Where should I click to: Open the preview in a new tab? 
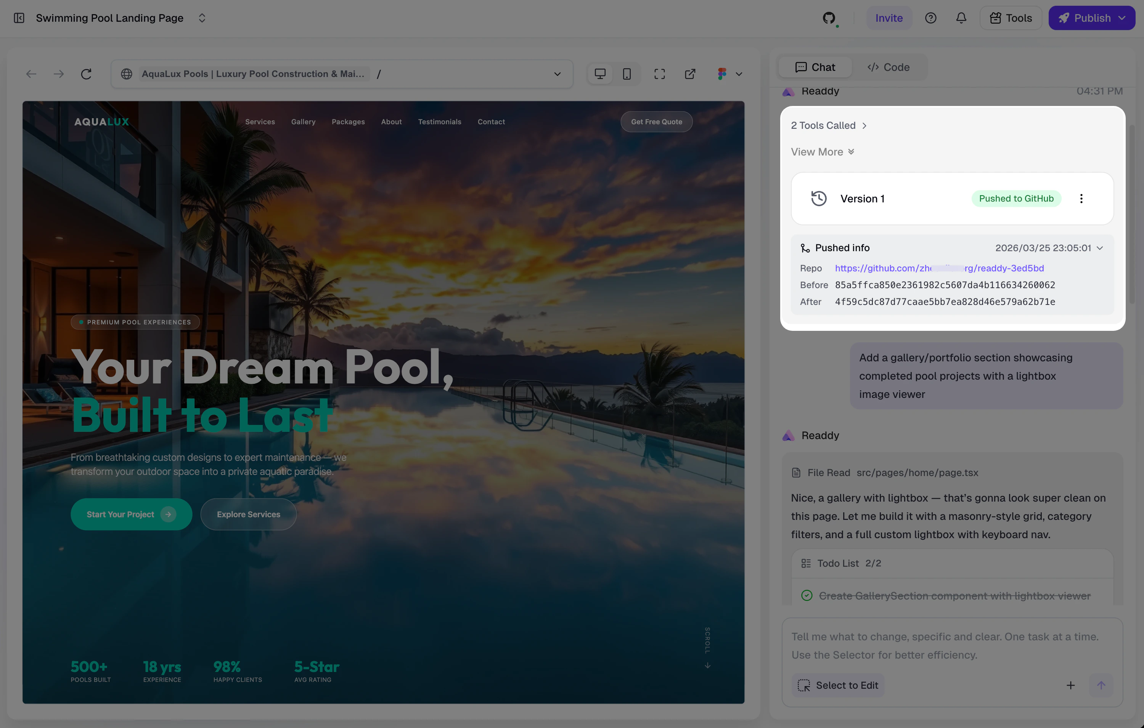point(690,74)
